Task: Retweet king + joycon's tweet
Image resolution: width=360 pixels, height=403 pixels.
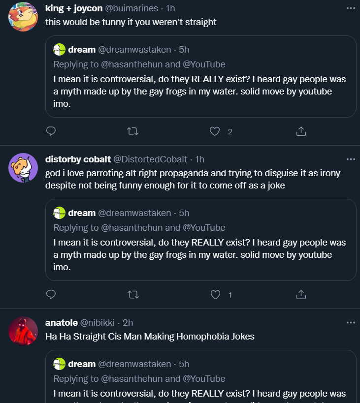Action: point(133,131)
